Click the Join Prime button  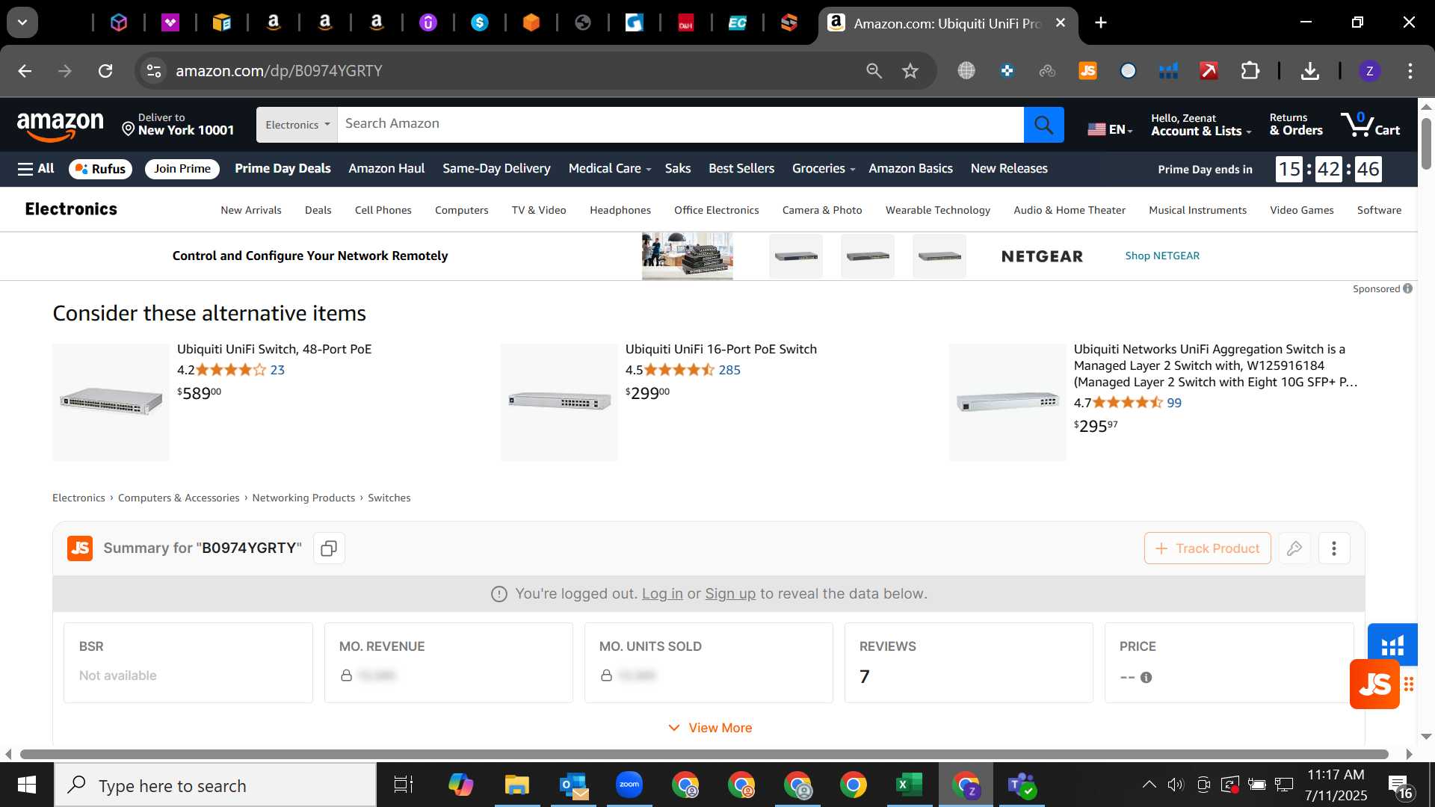coord(182,169)
